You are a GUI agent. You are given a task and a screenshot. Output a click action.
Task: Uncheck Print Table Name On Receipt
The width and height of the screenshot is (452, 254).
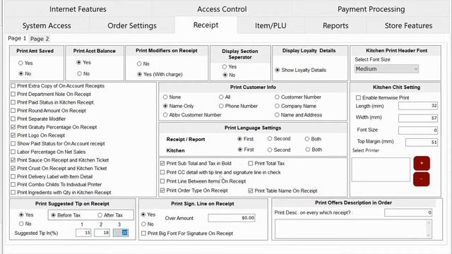coord(251,190)
